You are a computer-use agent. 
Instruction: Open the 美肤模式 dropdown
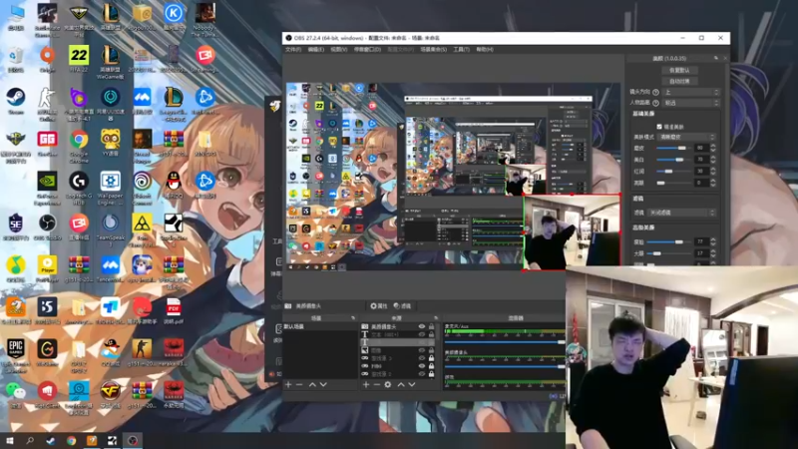coord(687,137)
